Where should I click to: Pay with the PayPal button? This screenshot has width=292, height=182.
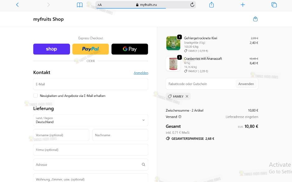point(91,49)
